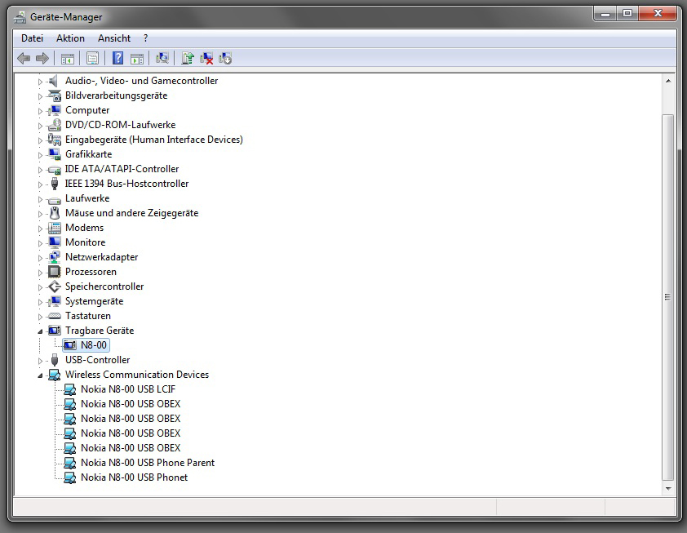This screenshot has height=533, width=687.
Task: Expand the IEEE 1394 Bus-Hostcontroller node
Action: click(x=40, y=184)
